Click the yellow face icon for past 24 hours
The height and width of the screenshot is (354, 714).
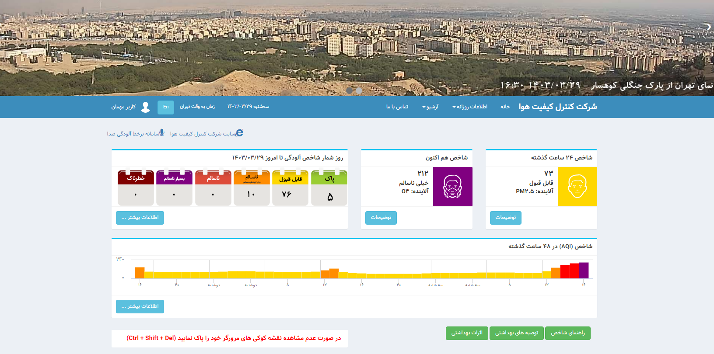pos(577,187)
